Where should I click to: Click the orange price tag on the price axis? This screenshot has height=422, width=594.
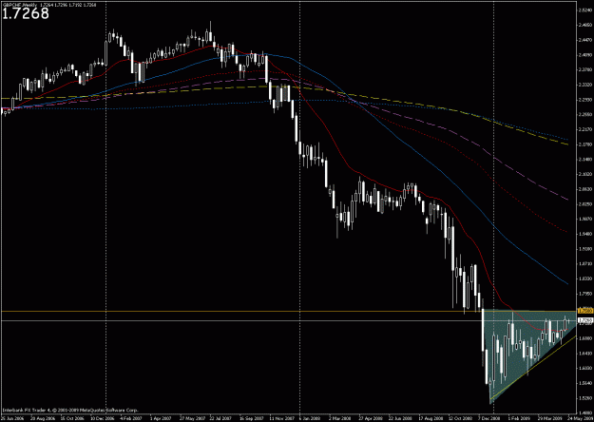coord(585,311)
